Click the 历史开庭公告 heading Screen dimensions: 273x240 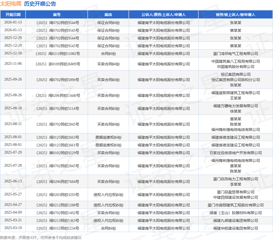point(40,4)
